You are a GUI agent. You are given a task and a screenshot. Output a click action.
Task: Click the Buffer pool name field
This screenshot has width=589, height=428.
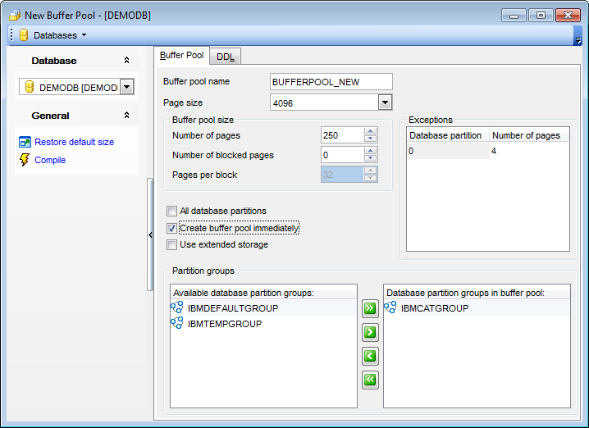tap(331, 82)
